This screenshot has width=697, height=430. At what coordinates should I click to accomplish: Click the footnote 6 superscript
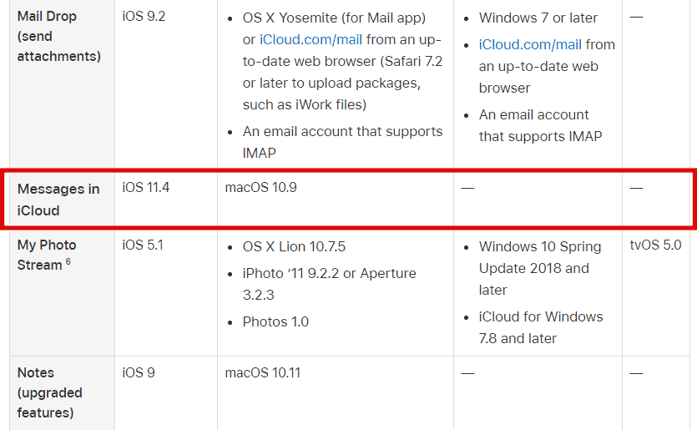pos(68,261)
